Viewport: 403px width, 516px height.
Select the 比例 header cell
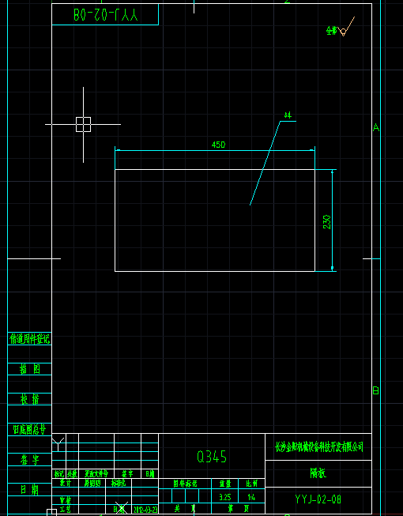point(251,484)
